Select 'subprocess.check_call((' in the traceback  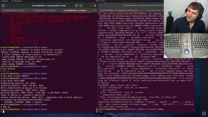click(116, 95)
